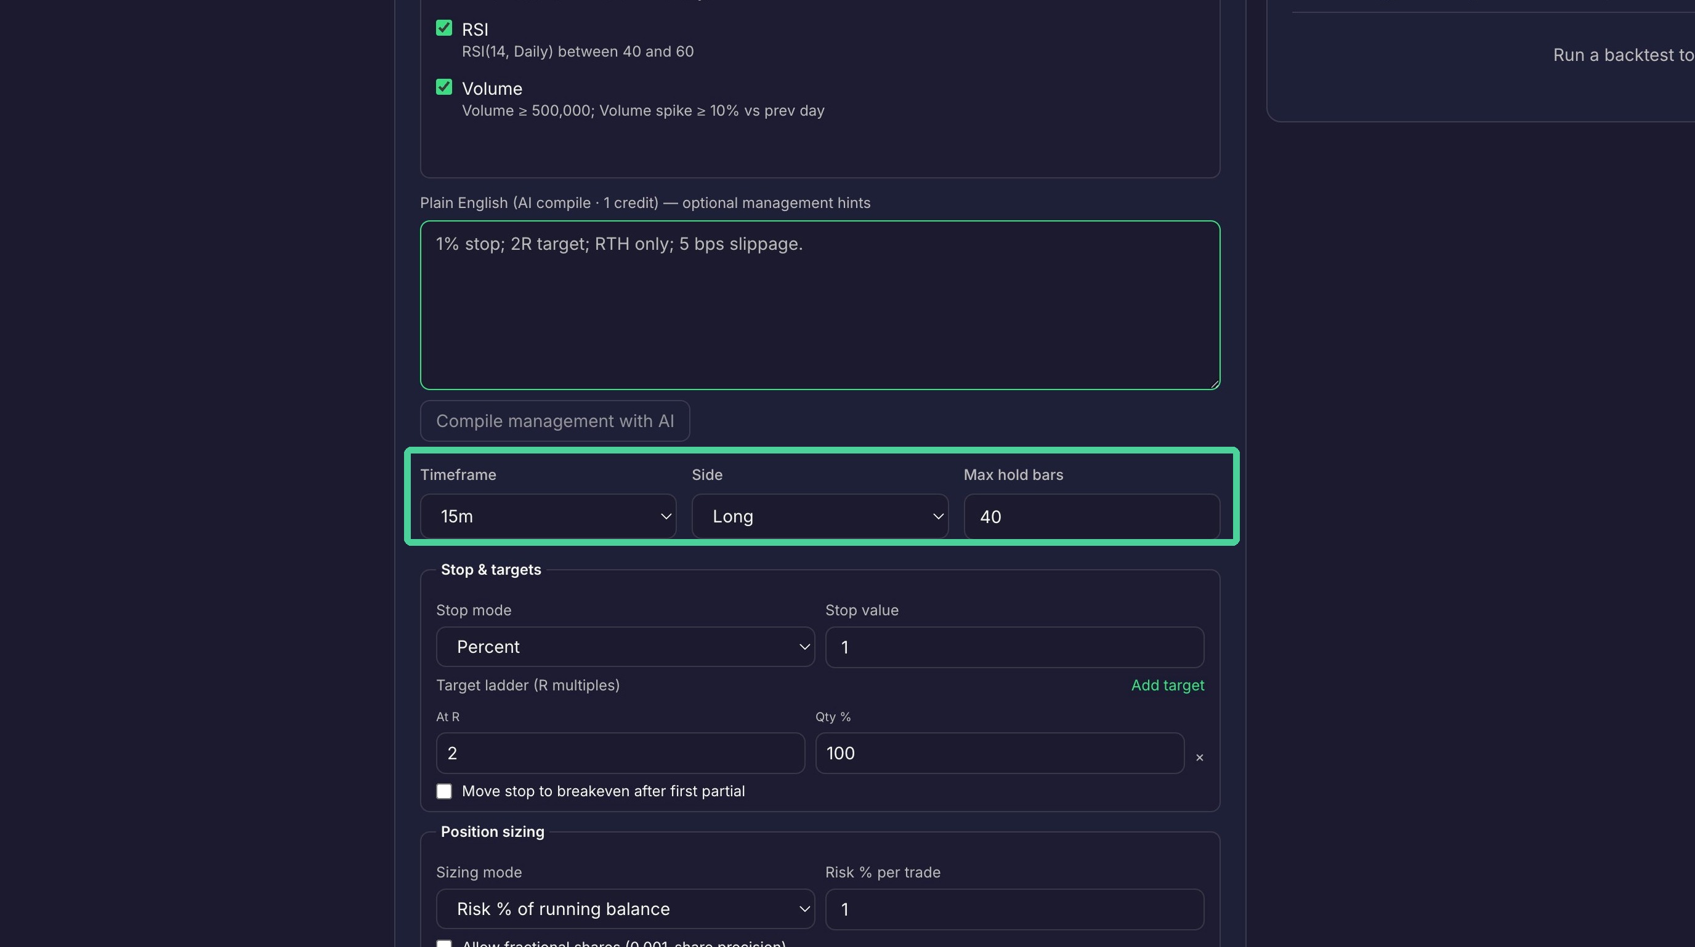Click the Qty % input showing 100
This screenshot has height=947, width=1695.
coord(1000,753)
